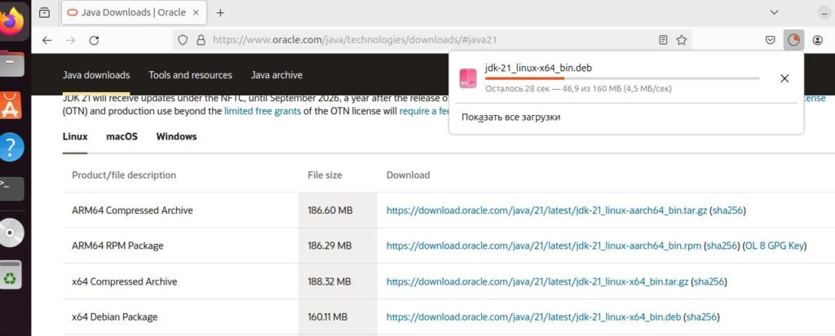Open the OL 8 GPG Key link
The width and height of the screenshot is (835, 336).
[775, 246]
